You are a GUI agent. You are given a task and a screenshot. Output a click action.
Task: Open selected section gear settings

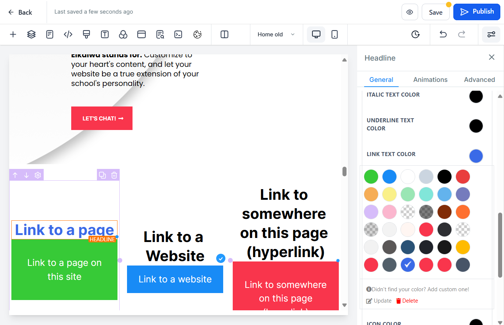tap(38, 175)
